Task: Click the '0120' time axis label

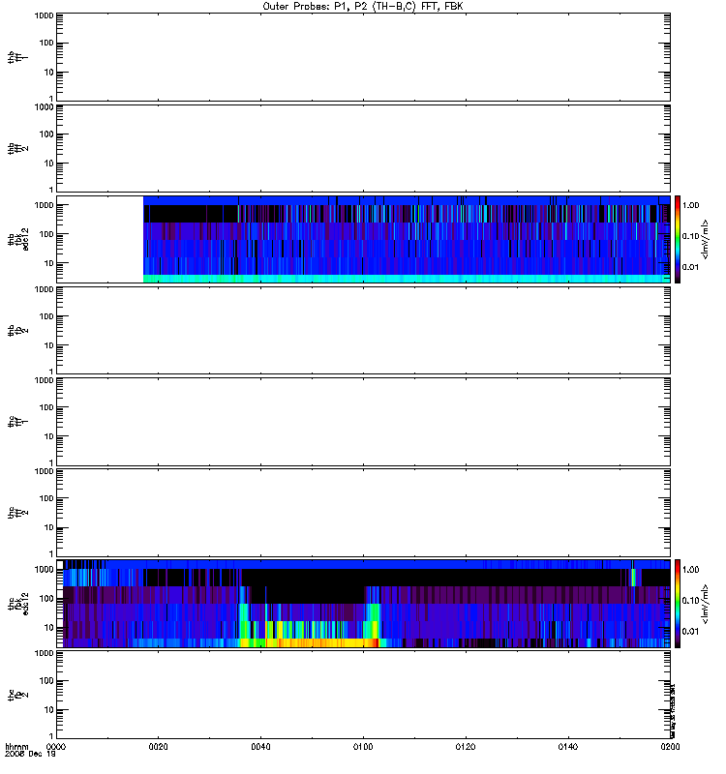Action: (466, 747)
